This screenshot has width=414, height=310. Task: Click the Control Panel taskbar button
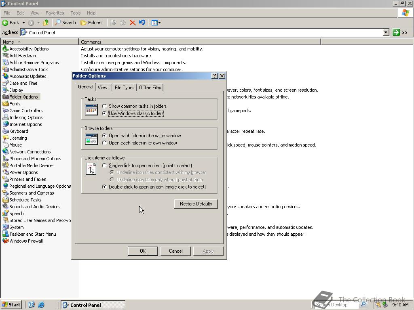pyautogui.click(x=93, y=305)
